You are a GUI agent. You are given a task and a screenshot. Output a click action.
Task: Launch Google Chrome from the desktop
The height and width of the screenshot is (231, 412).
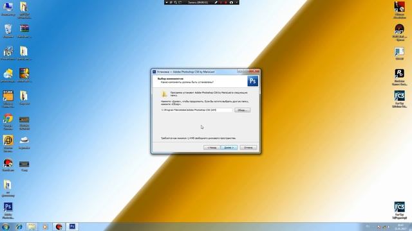8,122
